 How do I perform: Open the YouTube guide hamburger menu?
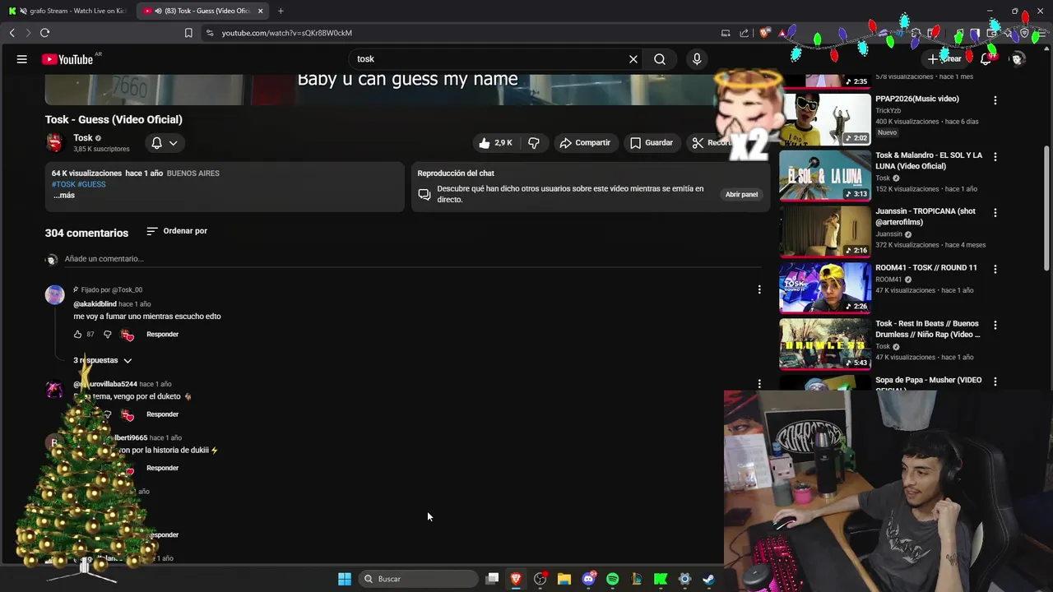(22, 59)
